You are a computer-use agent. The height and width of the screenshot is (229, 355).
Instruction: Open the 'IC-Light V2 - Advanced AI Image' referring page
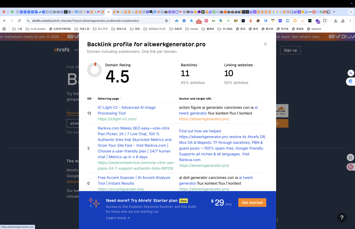click(x=127, y=110)
